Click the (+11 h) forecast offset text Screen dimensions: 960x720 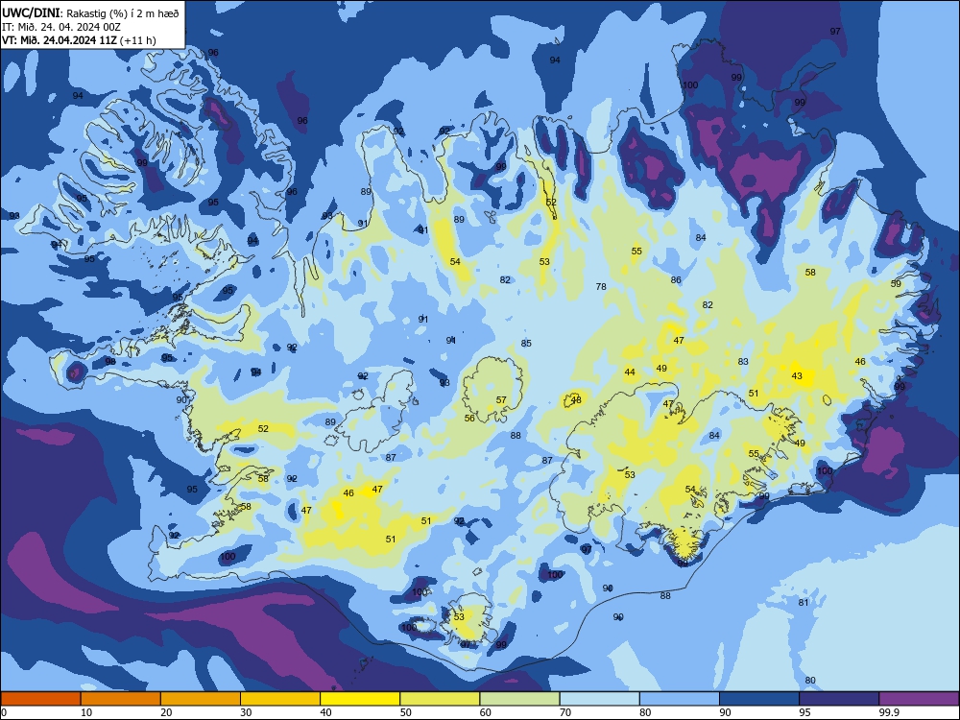click(137, 40)
